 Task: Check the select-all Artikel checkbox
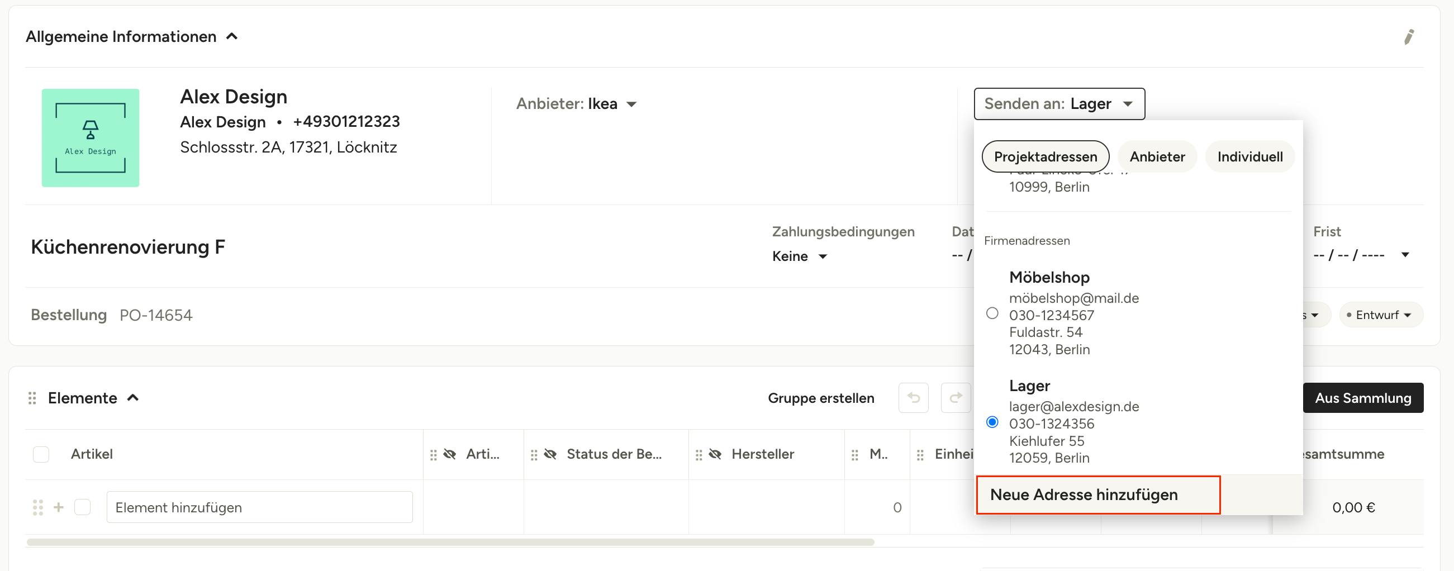click(x=41, y=454)
